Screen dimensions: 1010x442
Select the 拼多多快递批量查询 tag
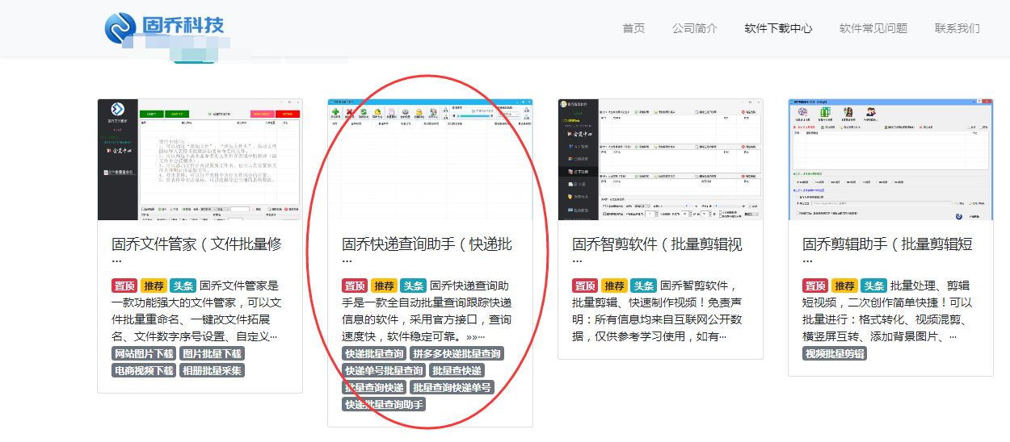(x=457, y=353)
